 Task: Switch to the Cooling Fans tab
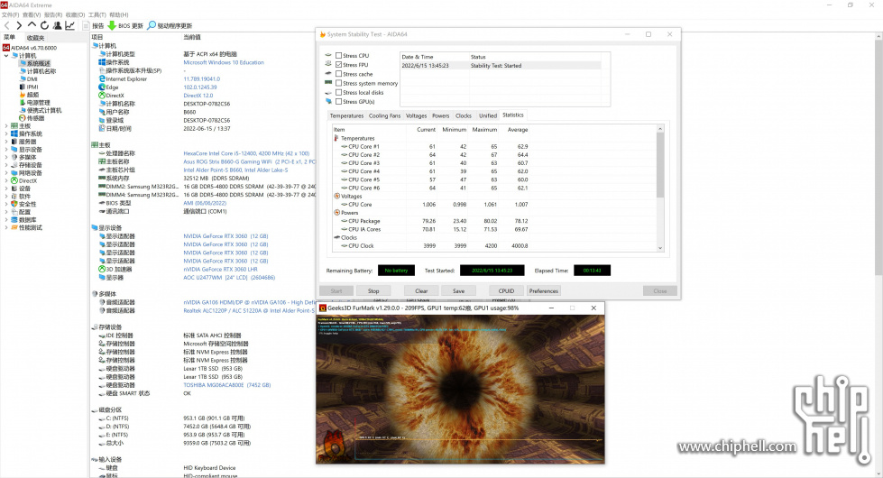click(384, 115)
